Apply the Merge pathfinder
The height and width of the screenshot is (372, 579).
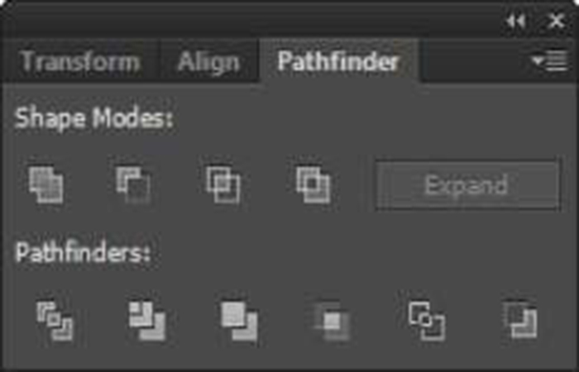coord(239,321)
